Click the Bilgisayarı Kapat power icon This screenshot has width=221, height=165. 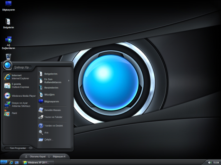tap(49, 157)
